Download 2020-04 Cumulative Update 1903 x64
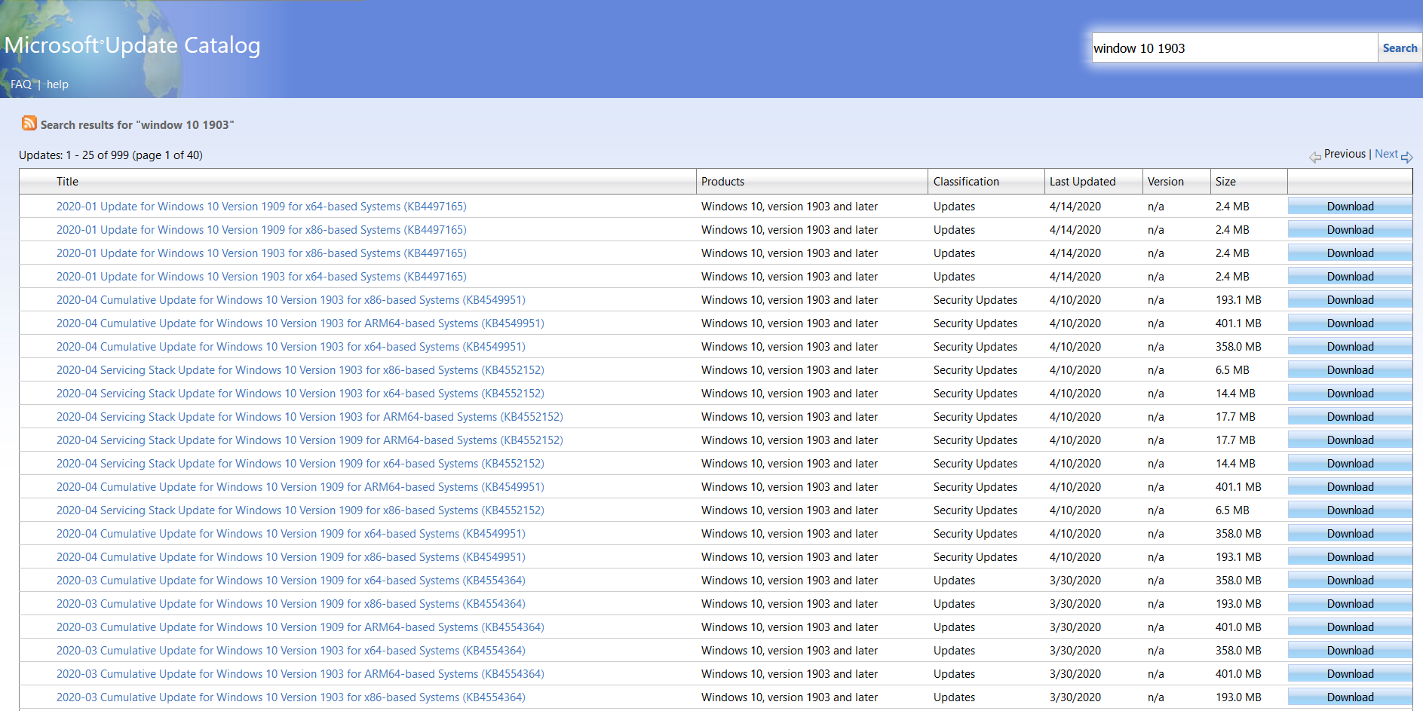 pos(1350,347)
